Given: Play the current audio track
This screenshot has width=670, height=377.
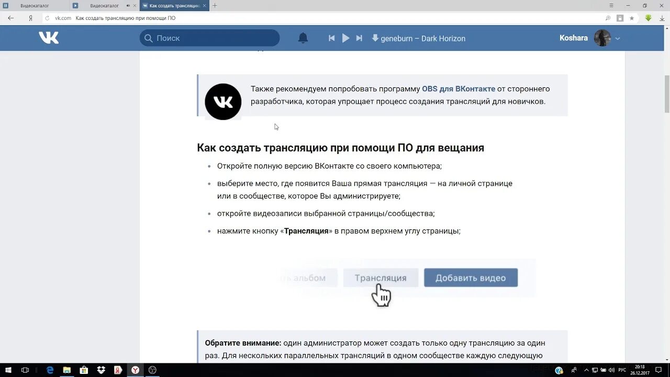Looking at the screenshot, I should coord(345,38).
